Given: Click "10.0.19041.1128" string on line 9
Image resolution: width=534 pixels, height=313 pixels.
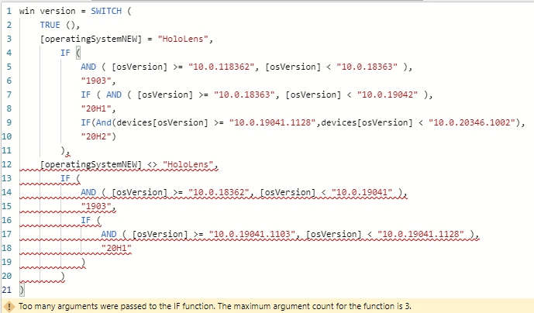Looking at the screenshot, I should click(273, 123).
